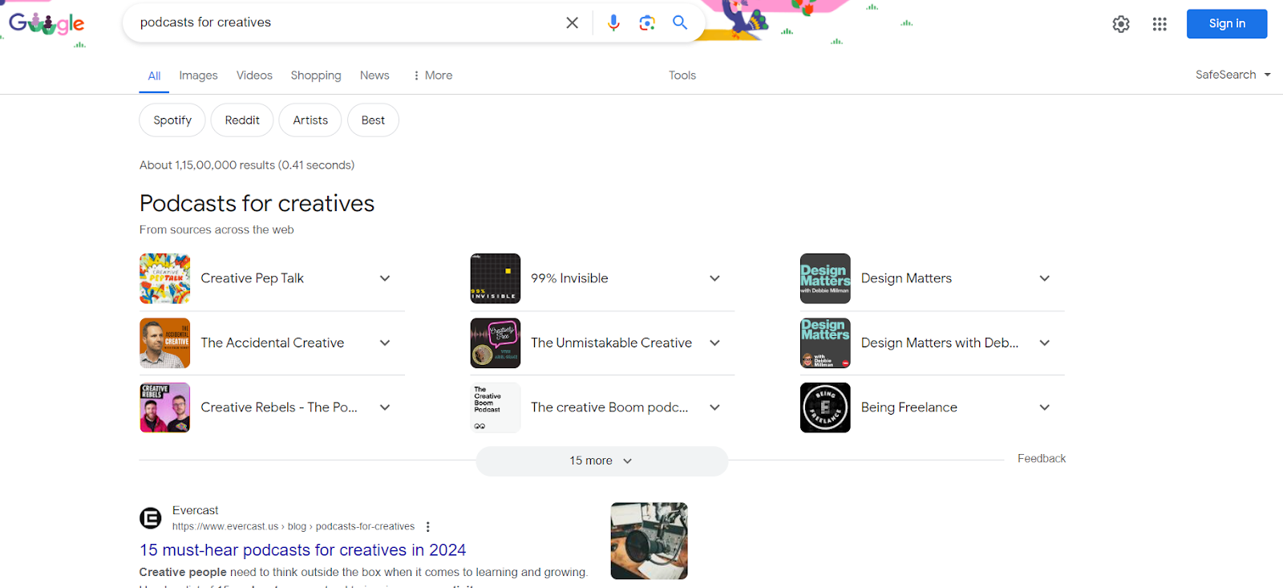Click The Accidental Creative cover art
1283x588 pixels.
tap(165, 343)
